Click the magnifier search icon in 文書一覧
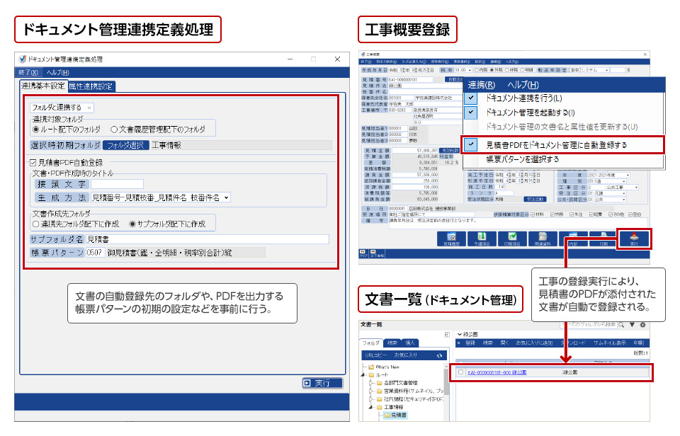 622,326
